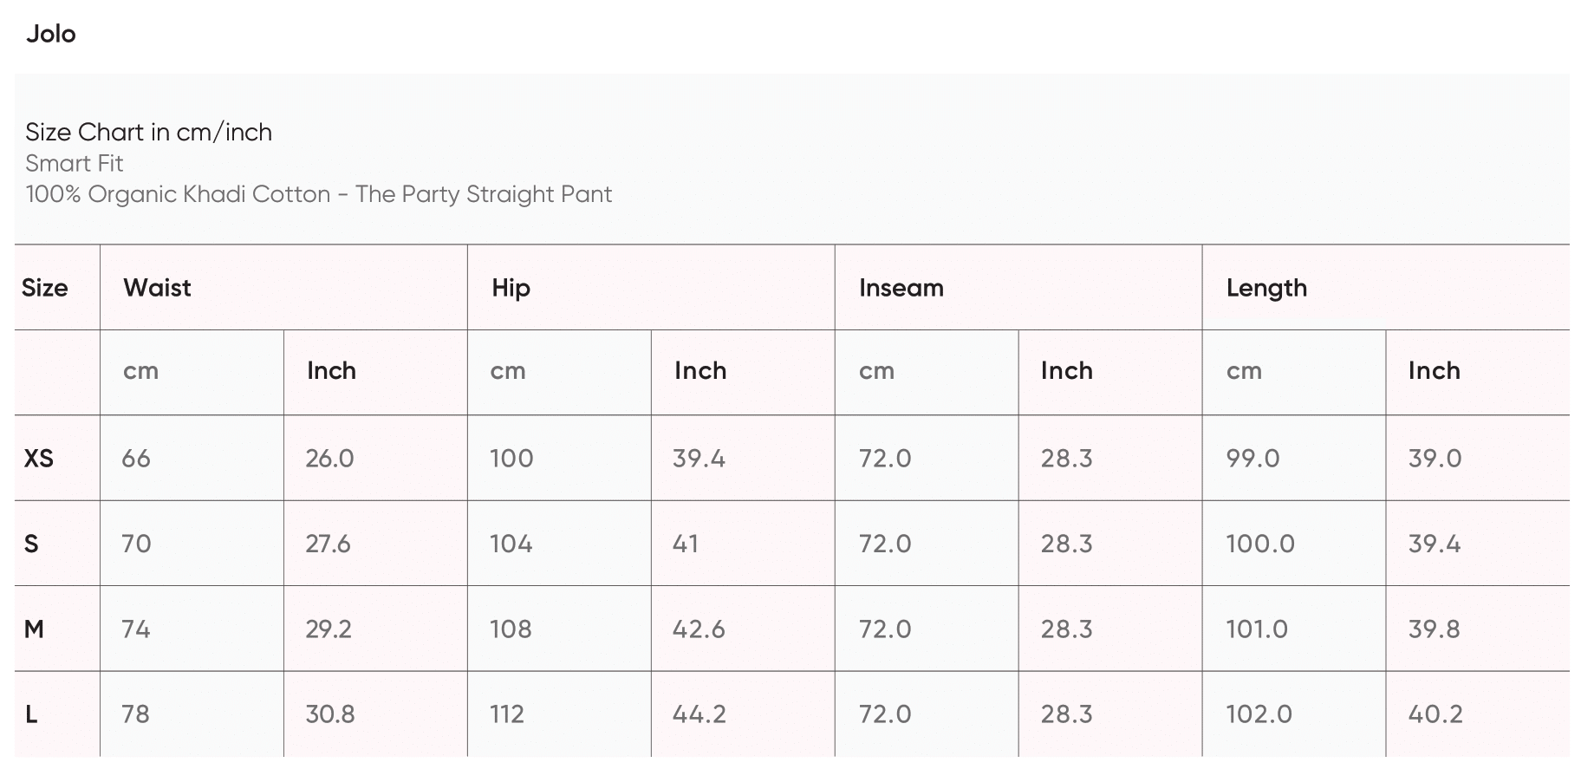The width and height of the screenshot is (1581, 782).
Task: Click the Length column header
Action: (x=1266, y=288)
